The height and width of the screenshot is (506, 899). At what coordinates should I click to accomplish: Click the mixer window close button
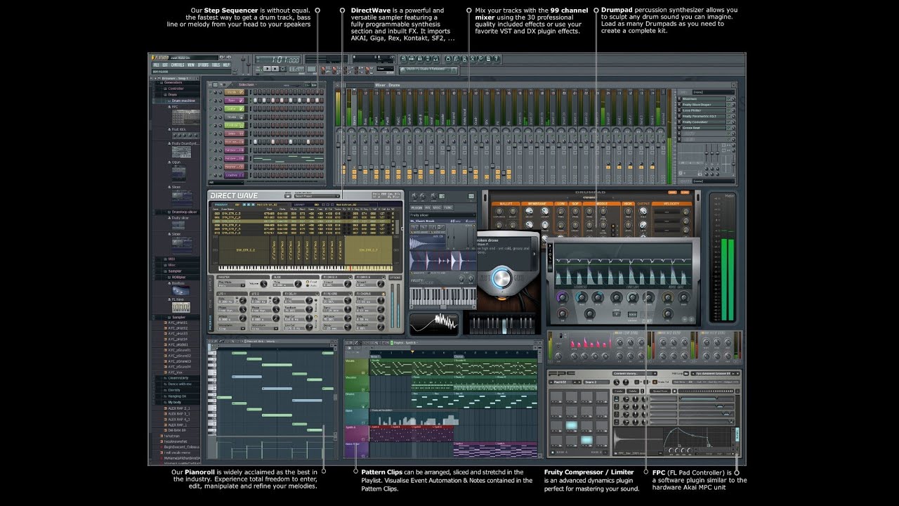[x=733, y=85]
